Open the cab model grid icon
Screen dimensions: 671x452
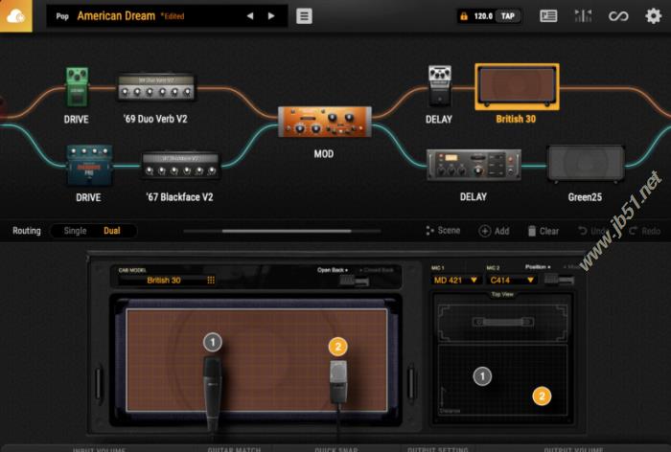click(x=211, y=280)
